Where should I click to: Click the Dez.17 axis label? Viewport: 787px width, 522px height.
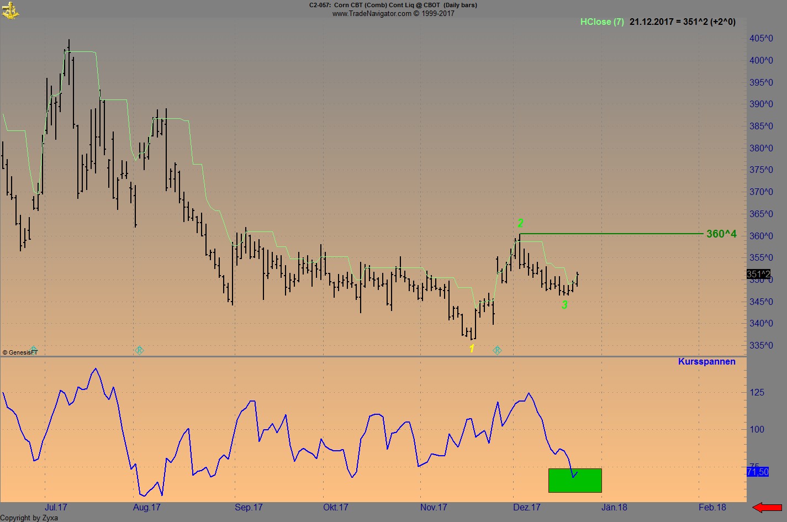coord(526,507)
